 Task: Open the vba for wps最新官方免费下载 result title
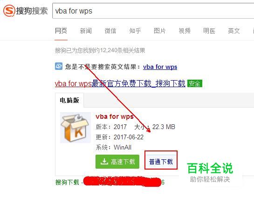[120, 84]
